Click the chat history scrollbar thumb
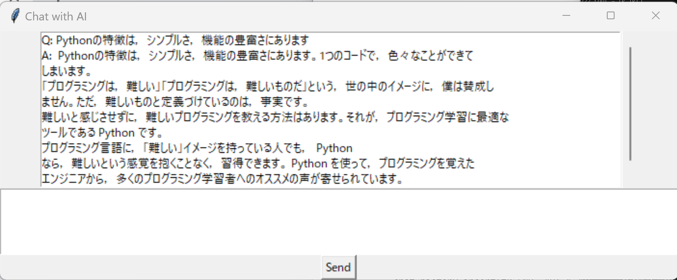Screen dimensions: 677x280 (630, 104)
